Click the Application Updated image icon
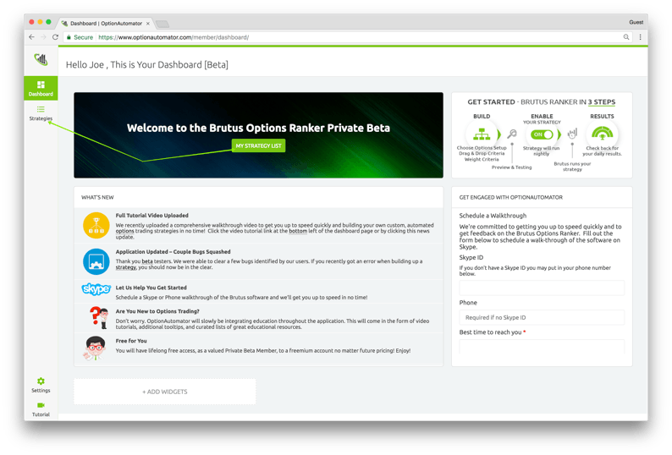This screenshot has width=672, height=455. [x=96, y=261]
